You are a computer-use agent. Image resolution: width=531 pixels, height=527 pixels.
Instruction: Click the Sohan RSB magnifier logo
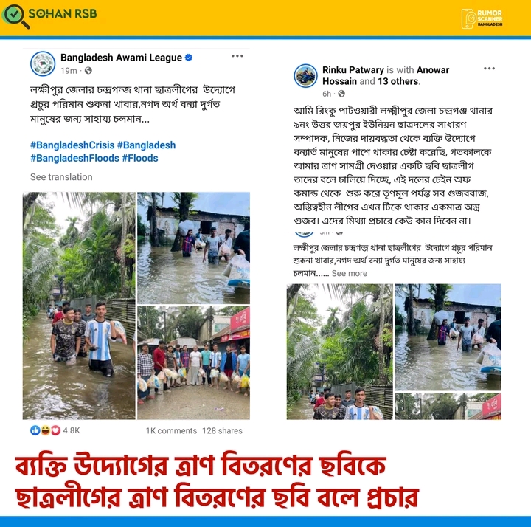[15, 15]
